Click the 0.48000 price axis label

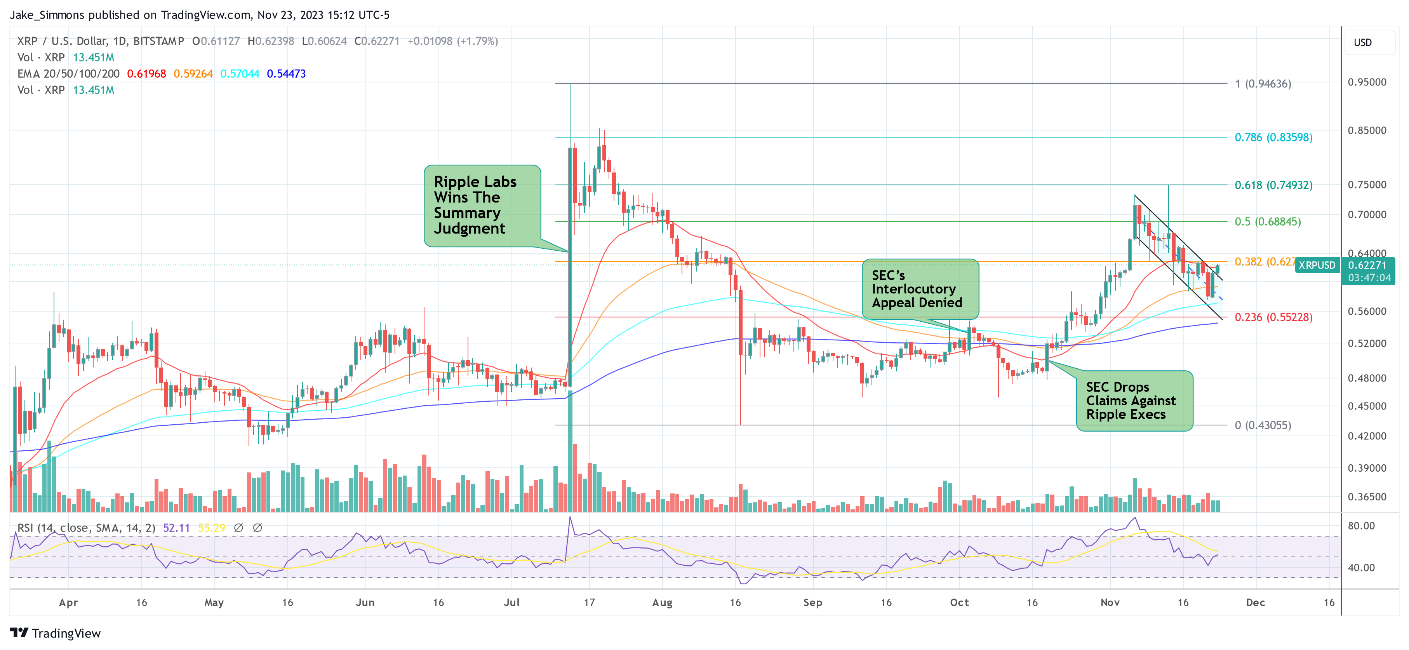point(1367,378)
